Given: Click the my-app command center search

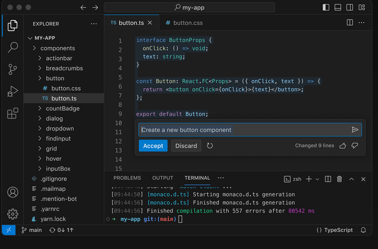Looking at the screenshot, I should pyautogui.click(x=189, y=7).
